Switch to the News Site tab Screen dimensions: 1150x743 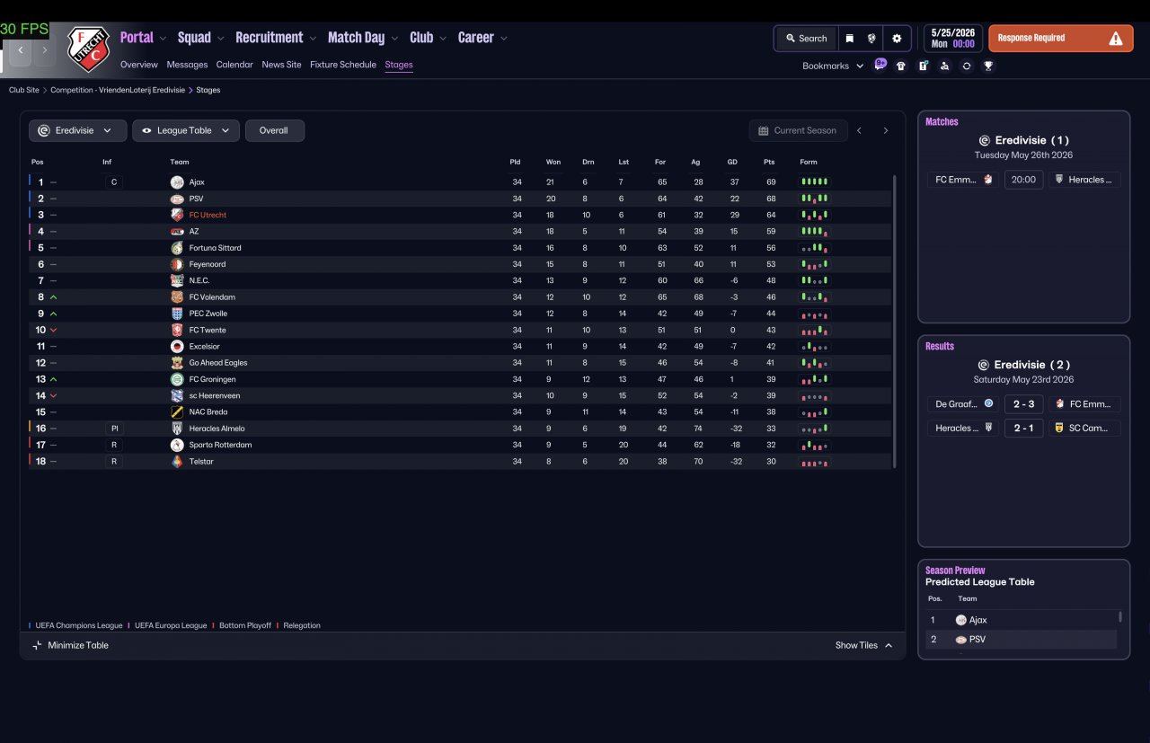point(281,65)
